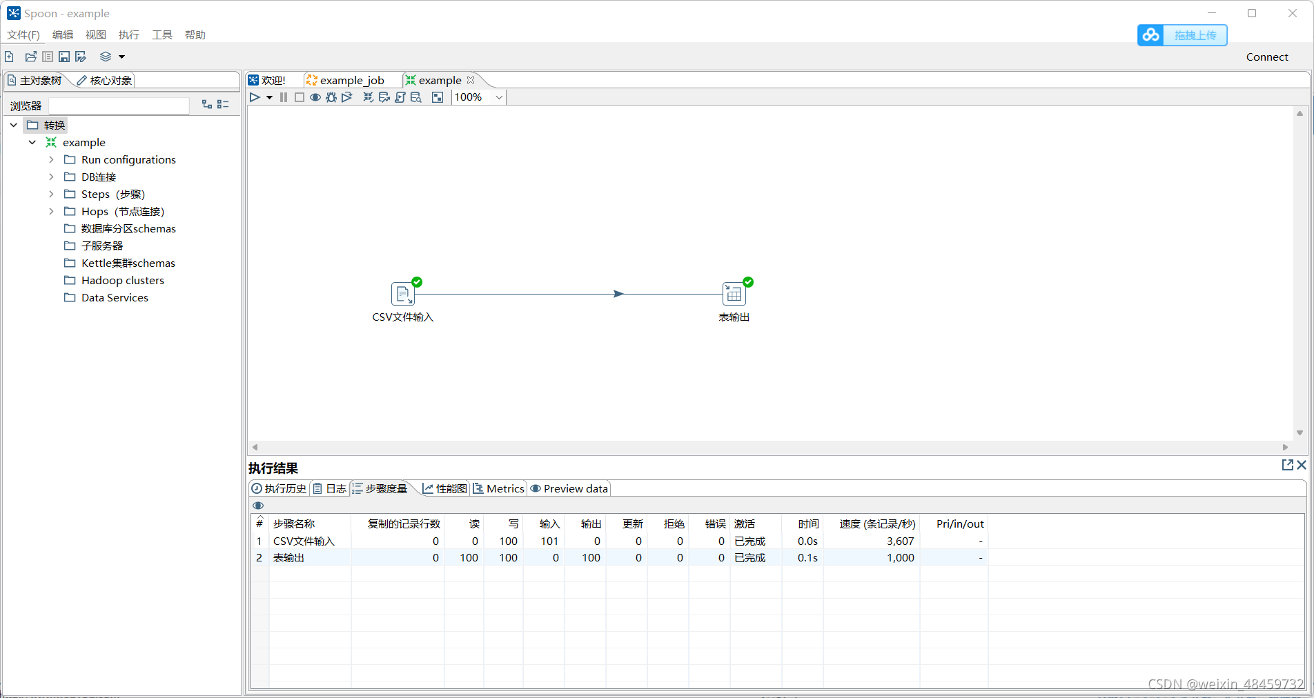Switch to the 日志 results tab
Image resolution: width=1314 pixels, height=698 pixels.
[331, 488]
